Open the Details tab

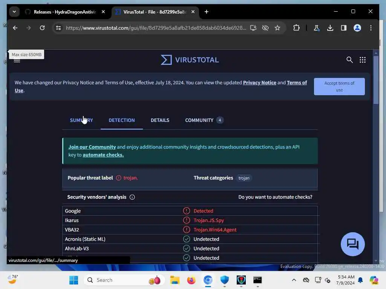[x=160, y=120]
